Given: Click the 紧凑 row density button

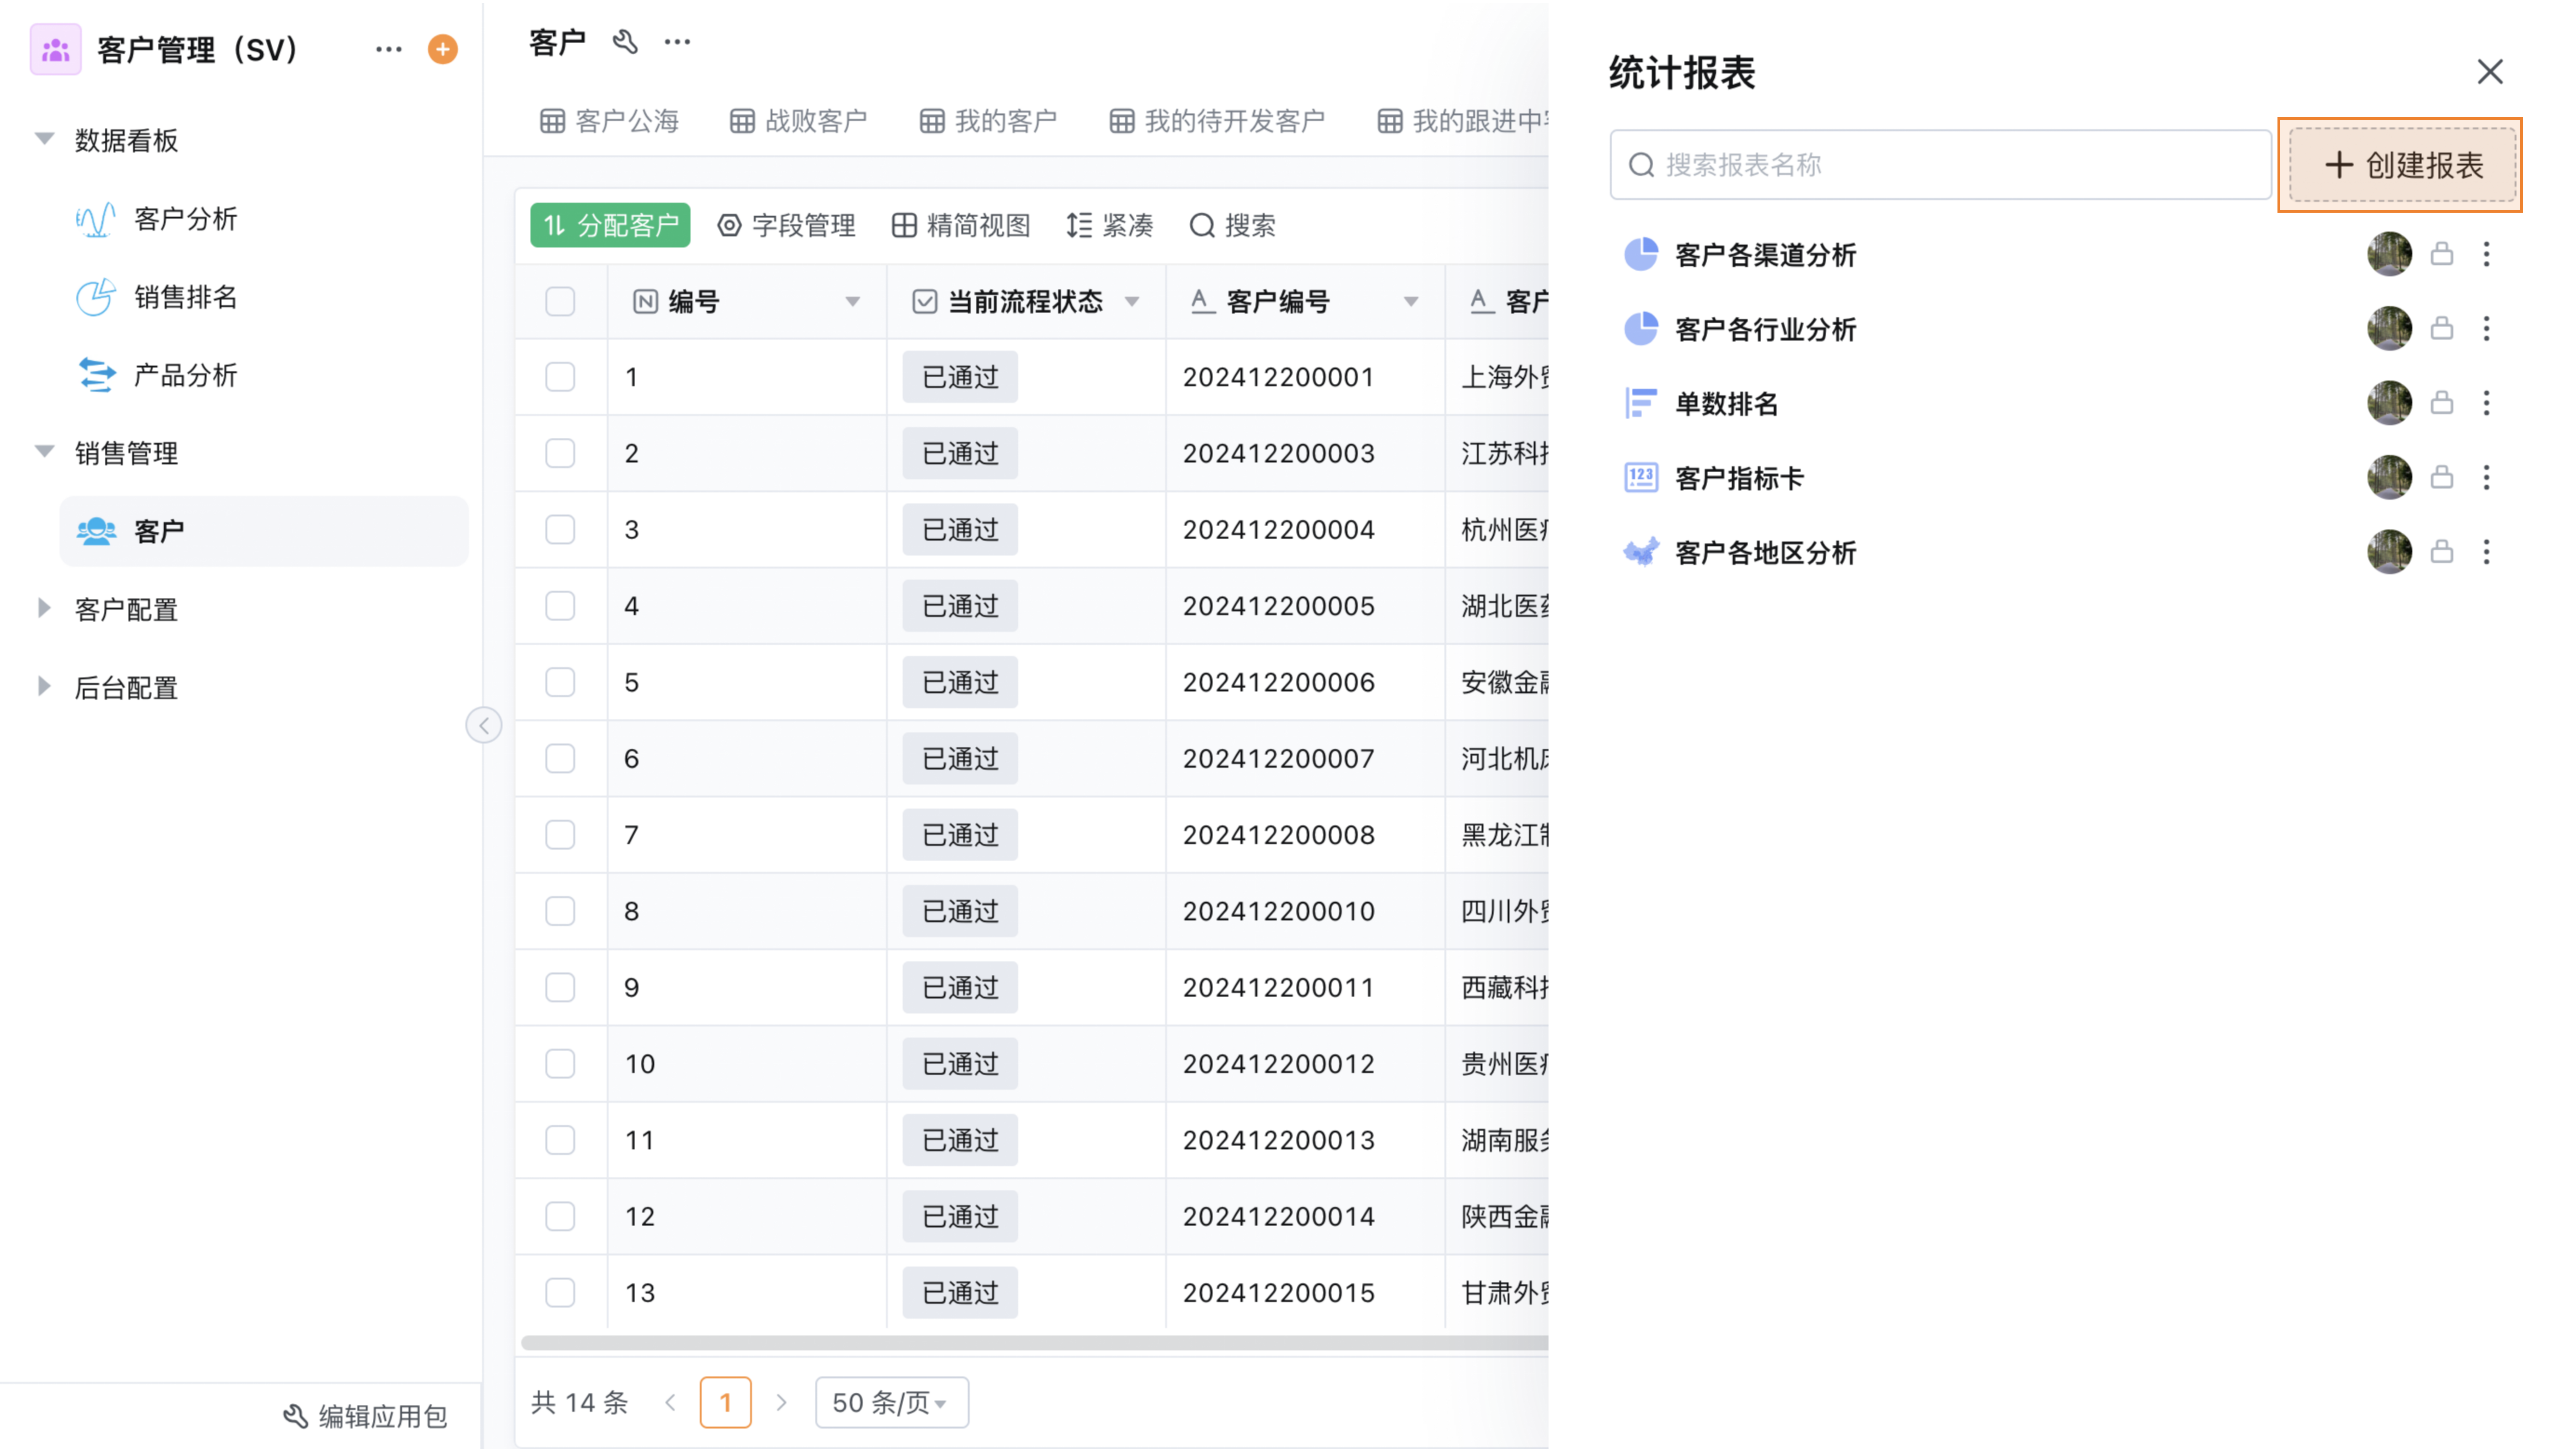Looking at the screenshot, I should (x=1110, y=225).
